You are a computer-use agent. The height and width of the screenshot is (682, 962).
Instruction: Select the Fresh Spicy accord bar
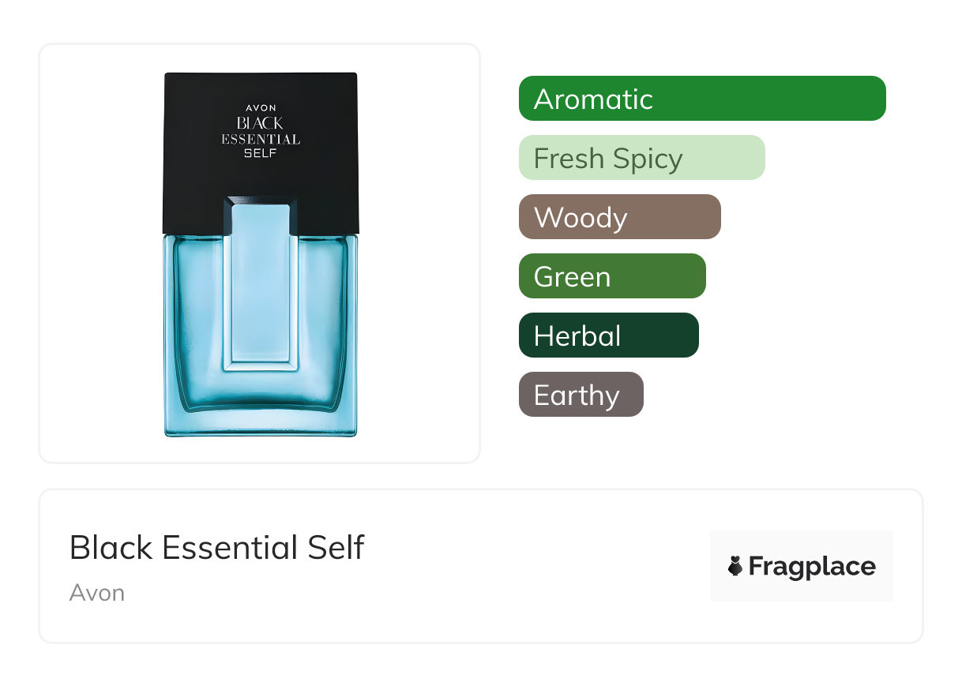tap(641, 158)
